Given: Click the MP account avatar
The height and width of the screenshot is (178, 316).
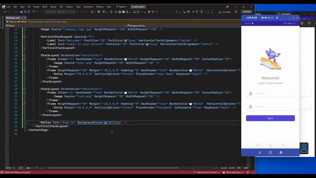Looking at the screenshot, I should pos(227,6).
